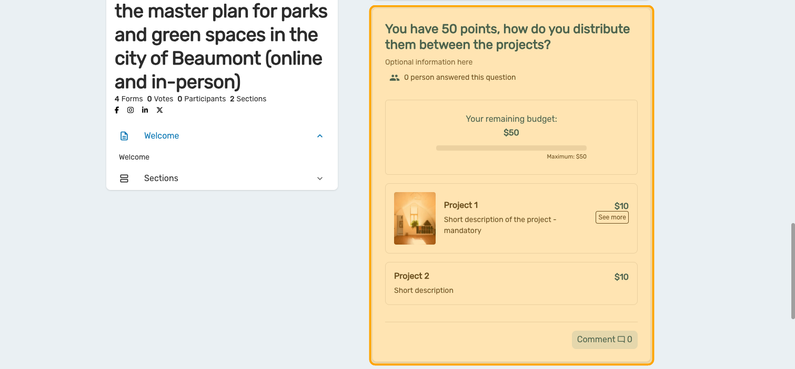Click the Instagram share icon
The image size is (795, 369).
pyautogui.click(x=130, y=110)
